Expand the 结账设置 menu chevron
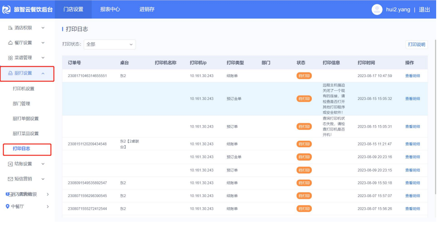The width and height of the screenshot is (438, 225). tap(43, 164)
